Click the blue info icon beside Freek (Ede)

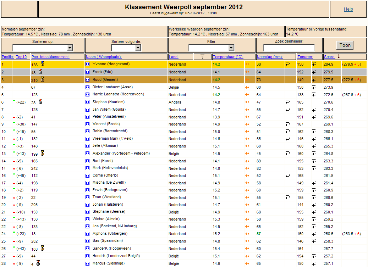click(88, 72)
